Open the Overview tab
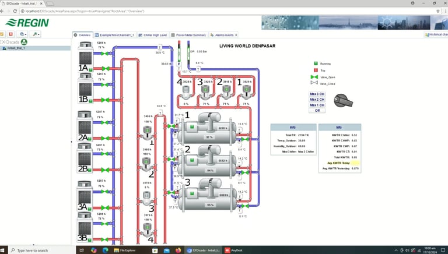Screen dimensions: 448x254 coord(82,35)
